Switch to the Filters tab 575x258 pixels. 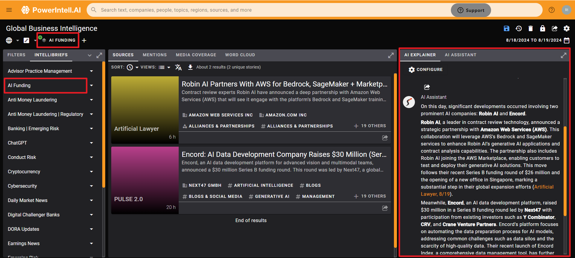click(x=16, y=55)
